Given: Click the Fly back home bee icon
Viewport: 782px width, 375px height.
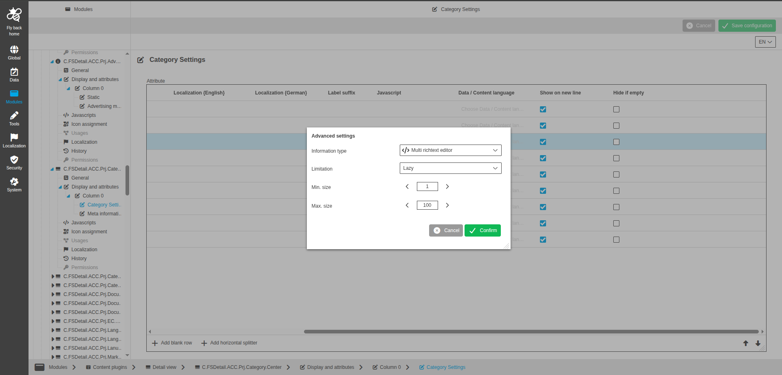Looking at the screenshot, I should [x=14, y=15].
